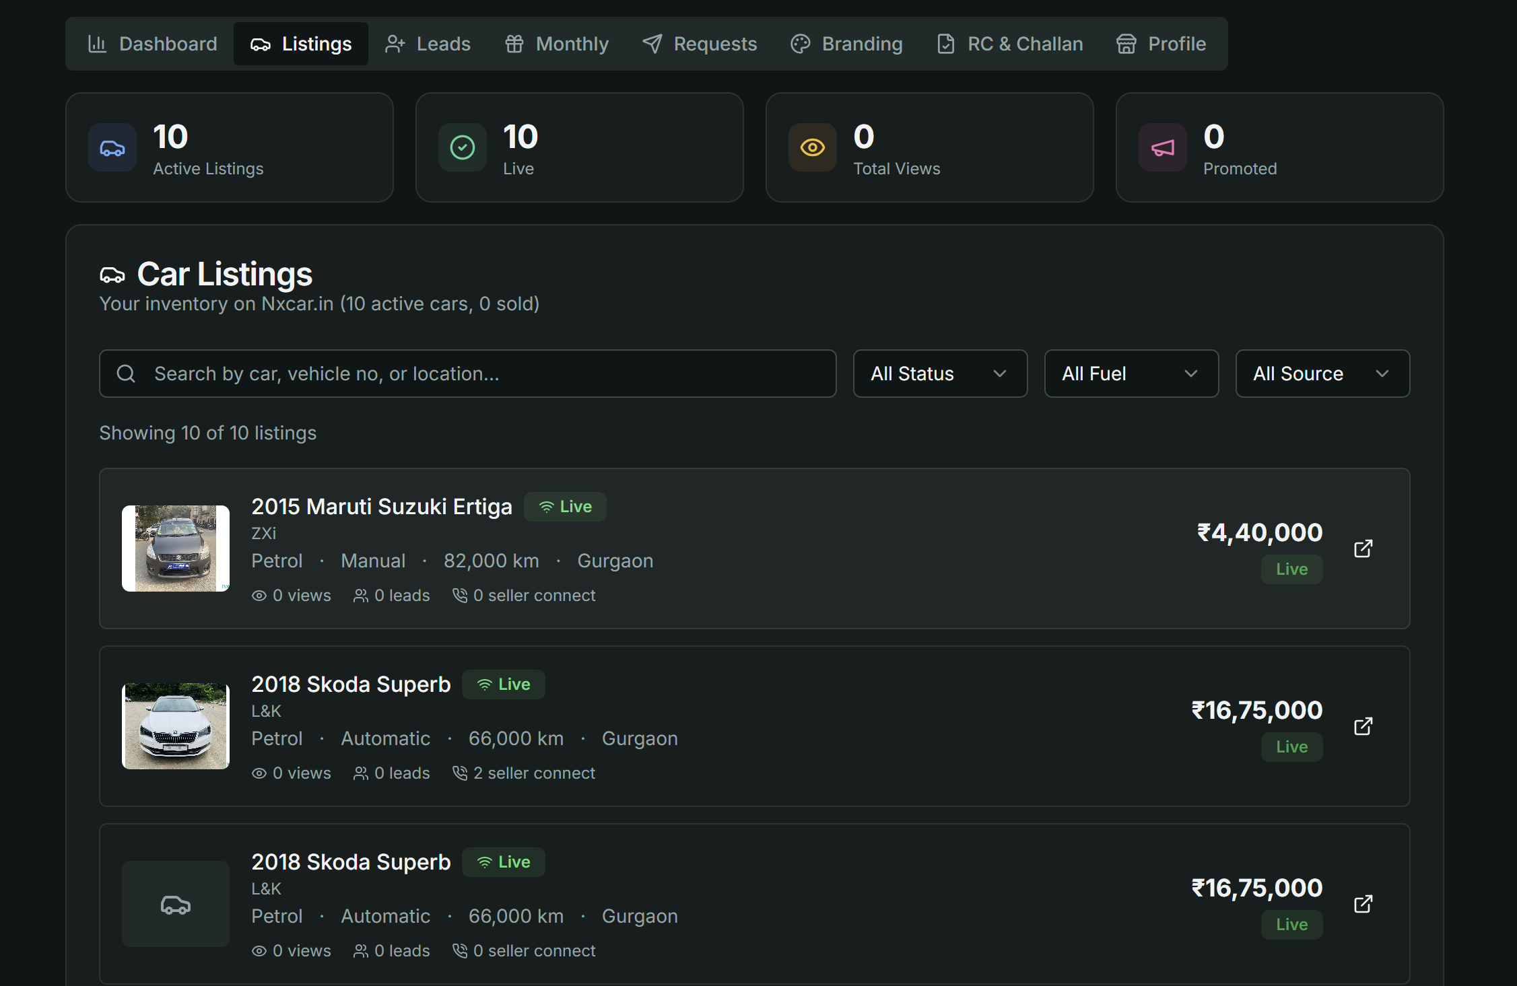Click views eye icon on Skoda Superb without photo

click(259, 951)
